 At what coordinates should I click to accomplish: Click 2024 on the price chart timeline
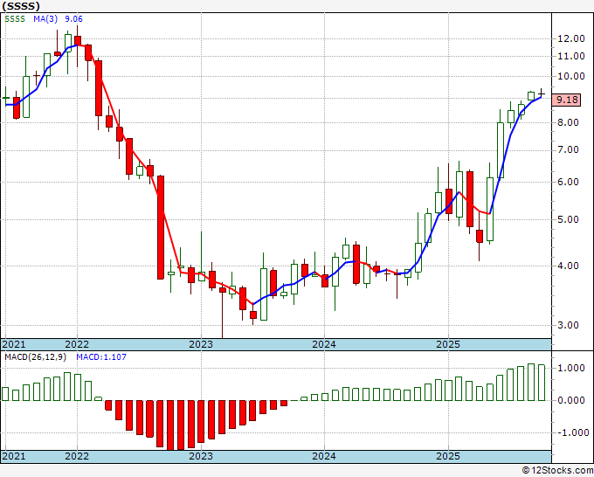click(x=324, y=344)
